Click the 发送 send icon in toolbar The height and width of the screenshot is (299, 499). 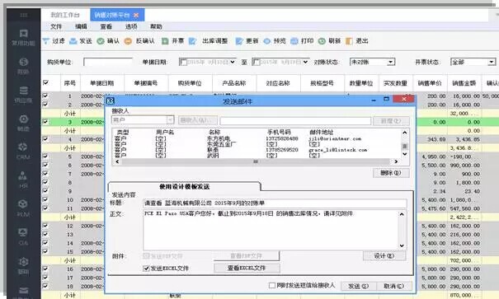pyautogui.click(x=73, y=41)
